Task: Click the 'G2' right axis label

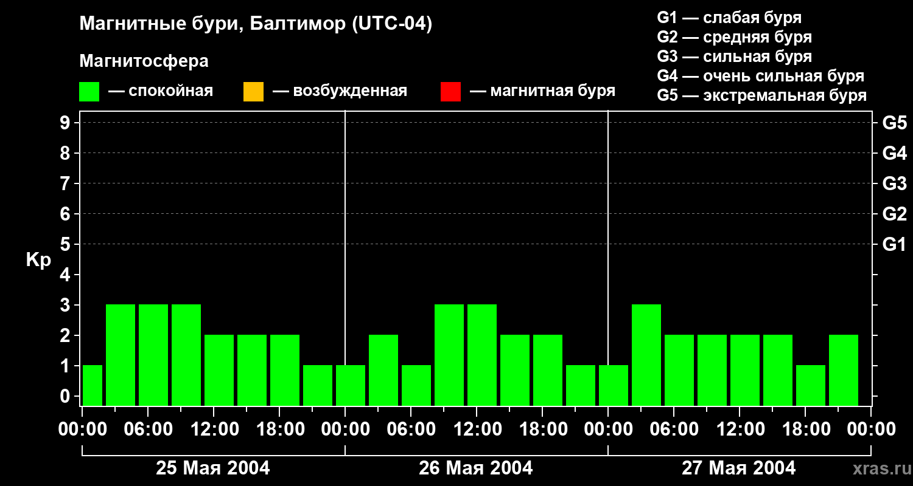Action: coord(894,214)
